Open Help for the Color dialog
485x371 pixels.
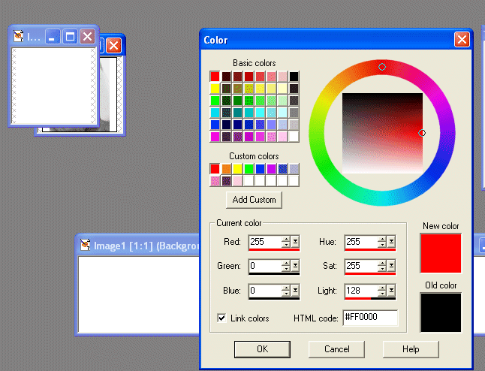tap(410, 349)
